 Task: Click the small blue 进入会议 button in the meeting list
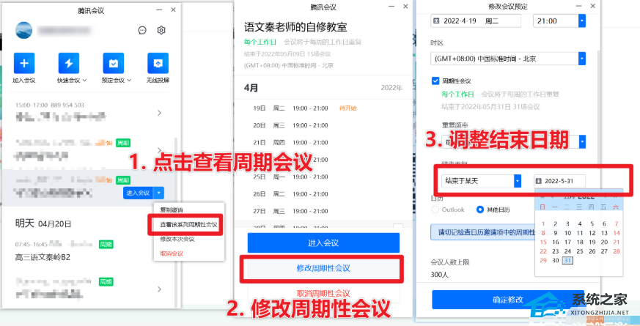pyautogui.click(x=139, y=193)
